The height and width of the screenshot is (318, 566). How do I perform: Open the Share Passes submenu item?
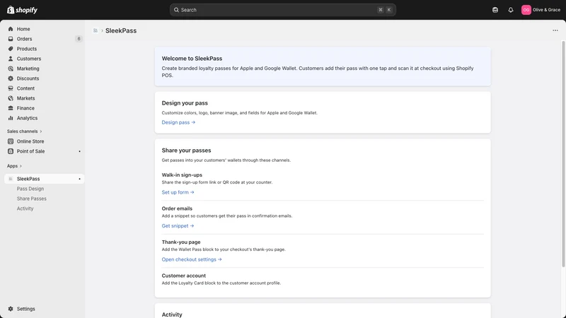pyautogui.click(x=31, y=199)
